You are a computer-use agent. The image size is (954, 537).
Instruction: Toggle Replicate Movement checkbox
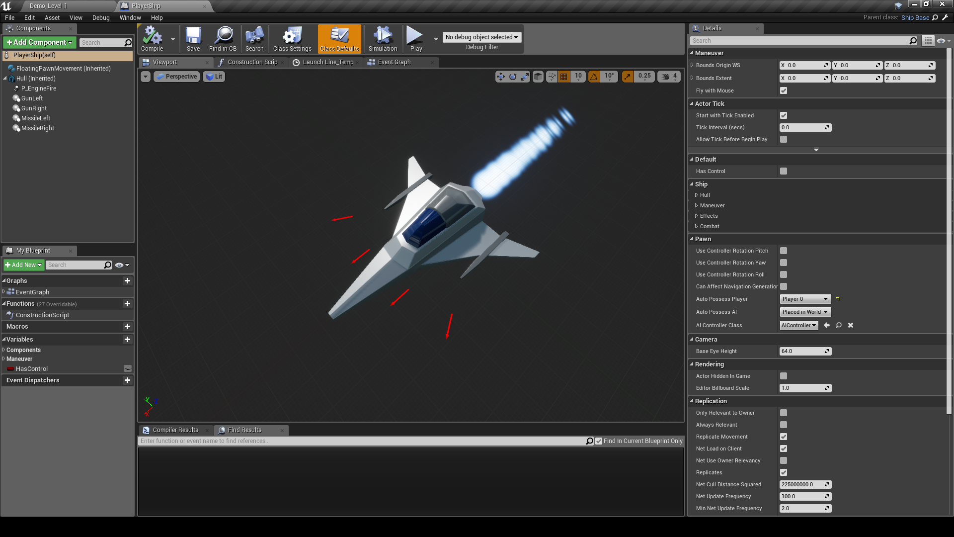tap(784, 436)
